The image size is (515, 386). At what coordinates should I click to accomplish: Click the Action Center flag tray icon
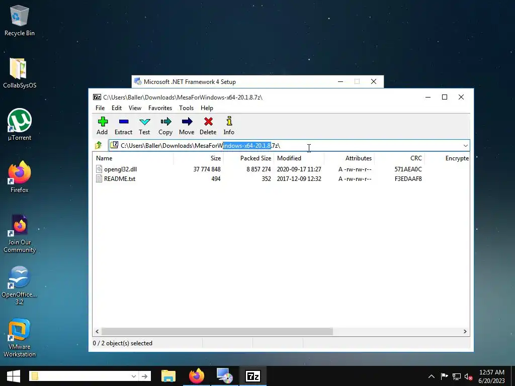click(x=445, y=376)
